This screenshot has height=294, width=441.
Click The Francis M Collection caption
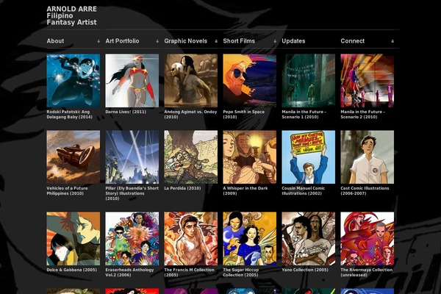point(190,273)
